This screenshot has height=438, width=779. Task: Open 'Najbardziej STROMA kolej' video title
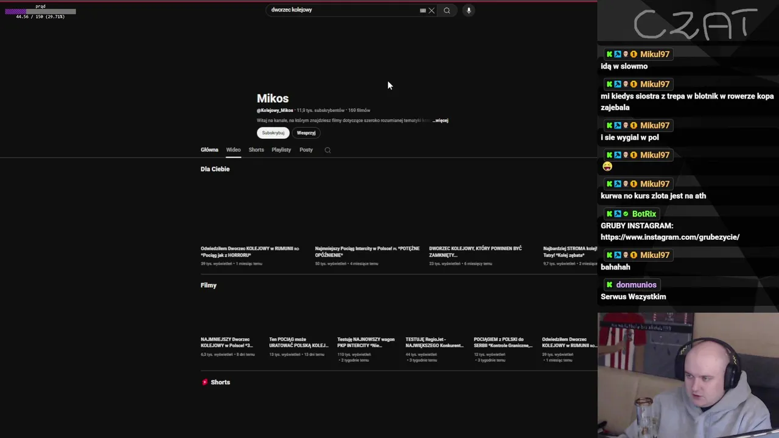coord(570,252)
